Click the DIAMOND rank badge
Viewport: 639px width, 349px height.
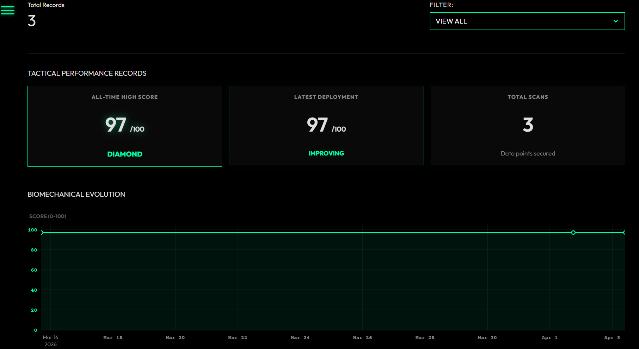pyautogui.click(x=124, y=154)
